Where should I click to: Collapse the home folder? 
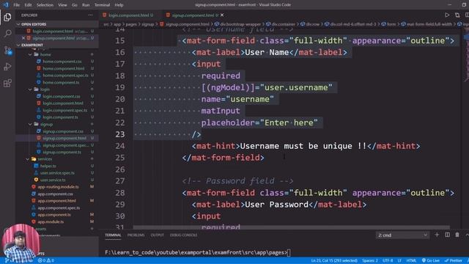[30, 54]
